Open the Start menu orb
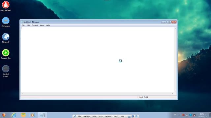211x118 pixels. point(4,115)
